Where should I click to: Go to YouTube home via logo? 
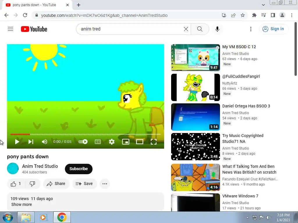34,29
